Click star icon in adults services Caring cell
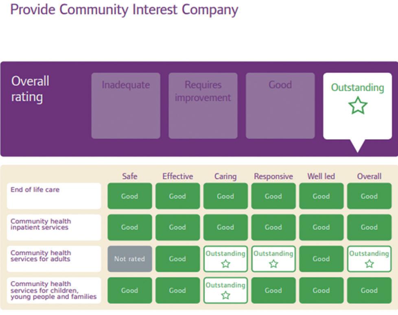 [x=225, y=264]
